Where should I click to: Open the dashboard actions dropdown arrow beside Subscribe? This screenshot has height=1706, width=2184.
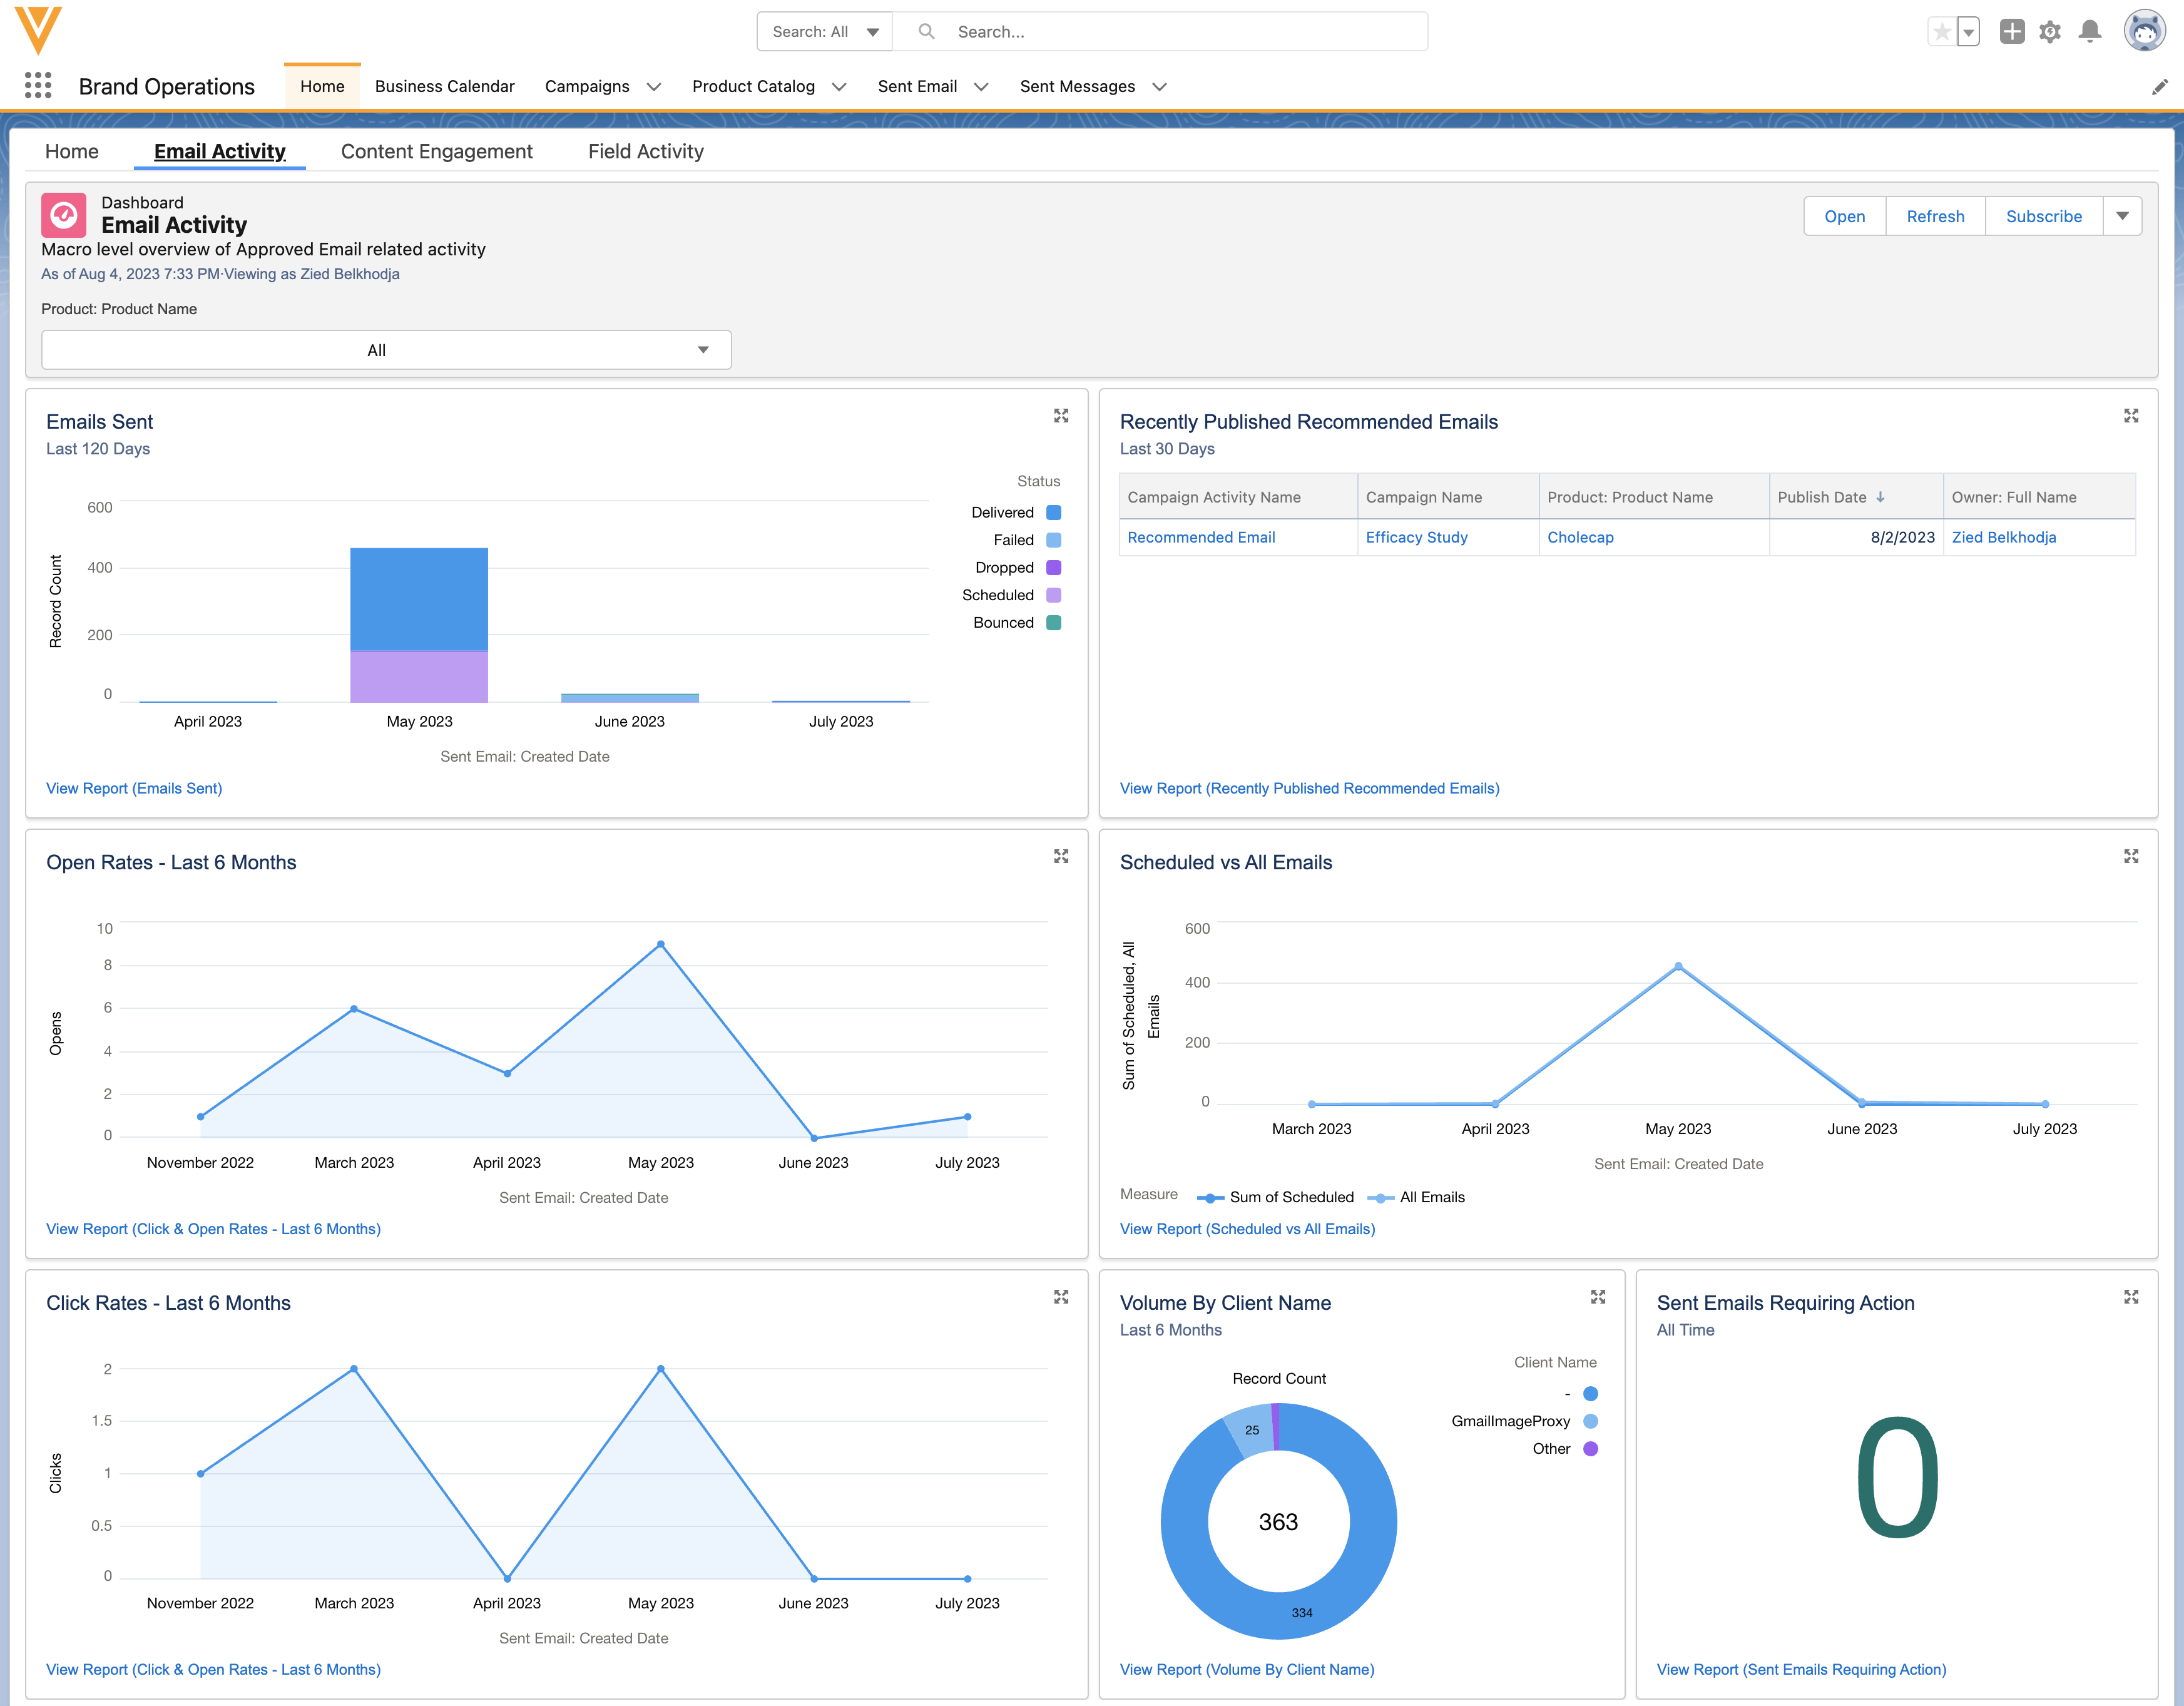tap(2122, 216)
